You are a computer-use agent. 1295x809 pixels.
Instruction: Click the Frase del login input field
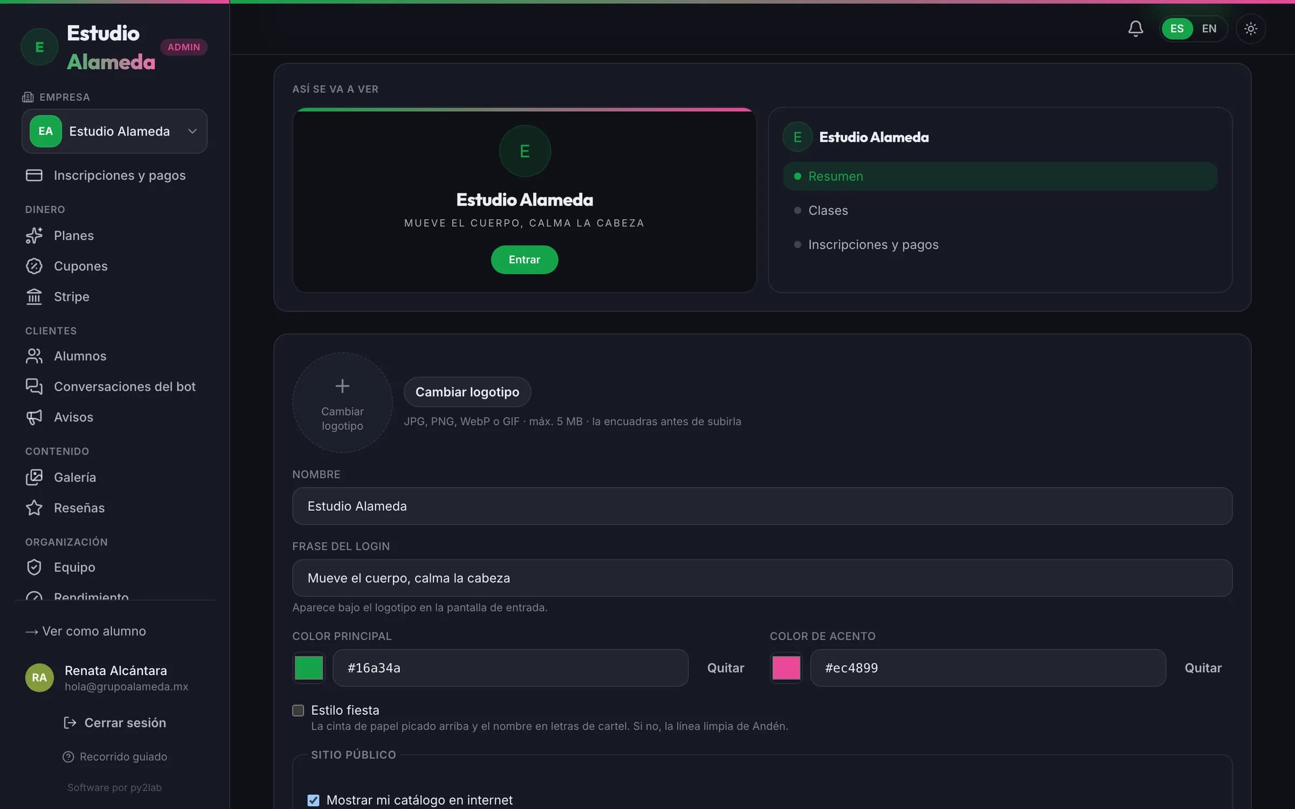click(x=762, y=578)
